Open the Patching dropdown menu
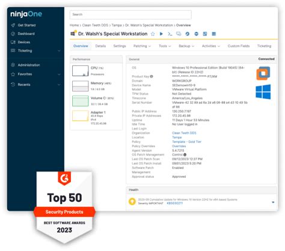This screenshot has height=251, width=285. tap(142, 46)
